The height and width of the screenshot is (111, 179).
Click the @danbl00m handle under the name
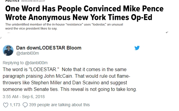click(28, 53)
